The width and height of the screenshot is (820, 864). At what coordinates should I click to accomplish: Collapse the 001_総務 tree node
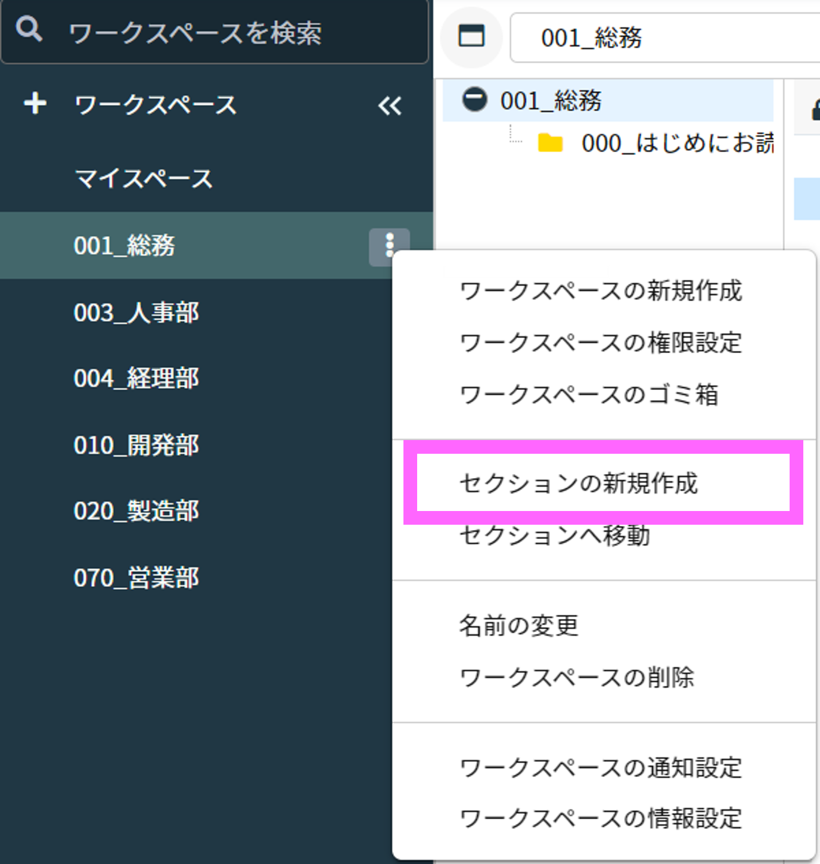click(x=474, y=100)
